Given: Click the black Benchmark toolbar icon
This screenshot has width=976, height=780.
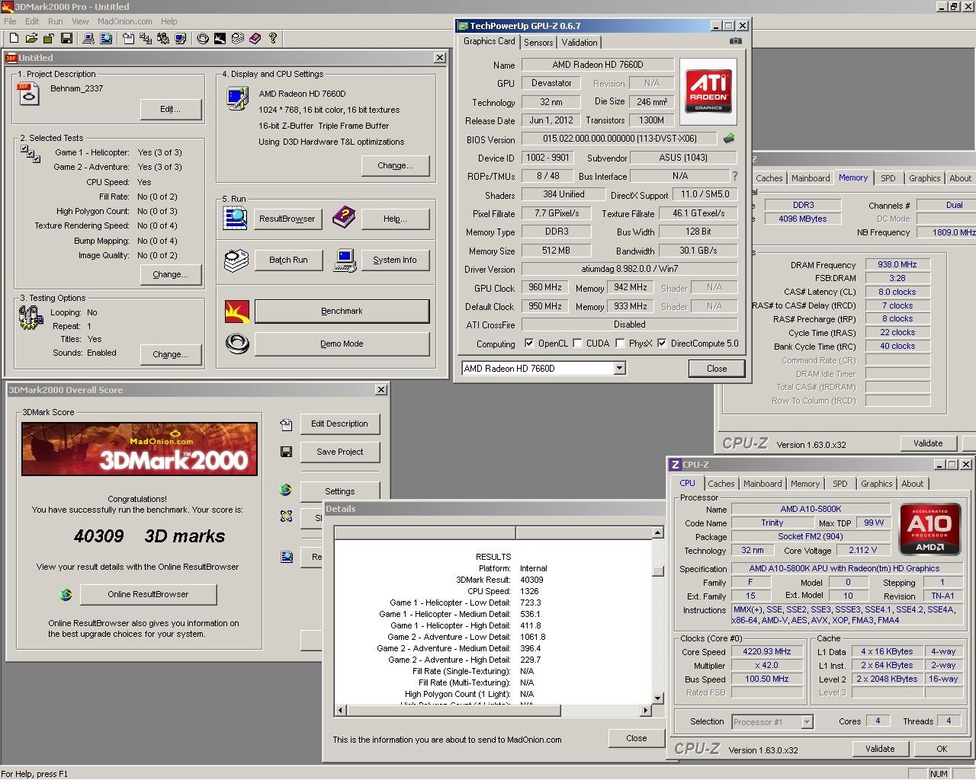Looking at the screenshot, I should 220,38.
